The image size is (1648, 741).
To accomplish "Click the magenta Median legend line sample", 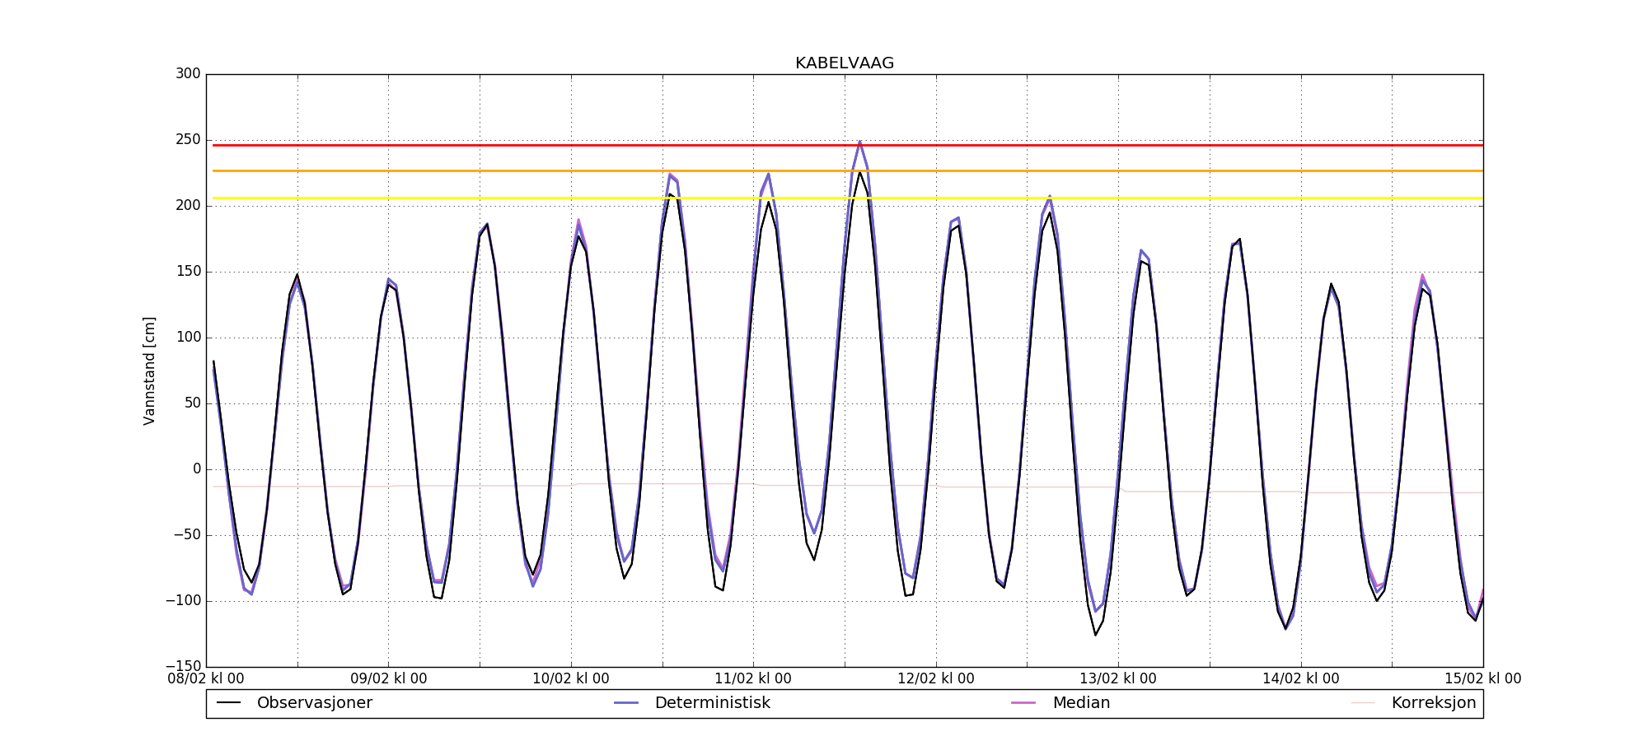I will (x=1023, y=703).
